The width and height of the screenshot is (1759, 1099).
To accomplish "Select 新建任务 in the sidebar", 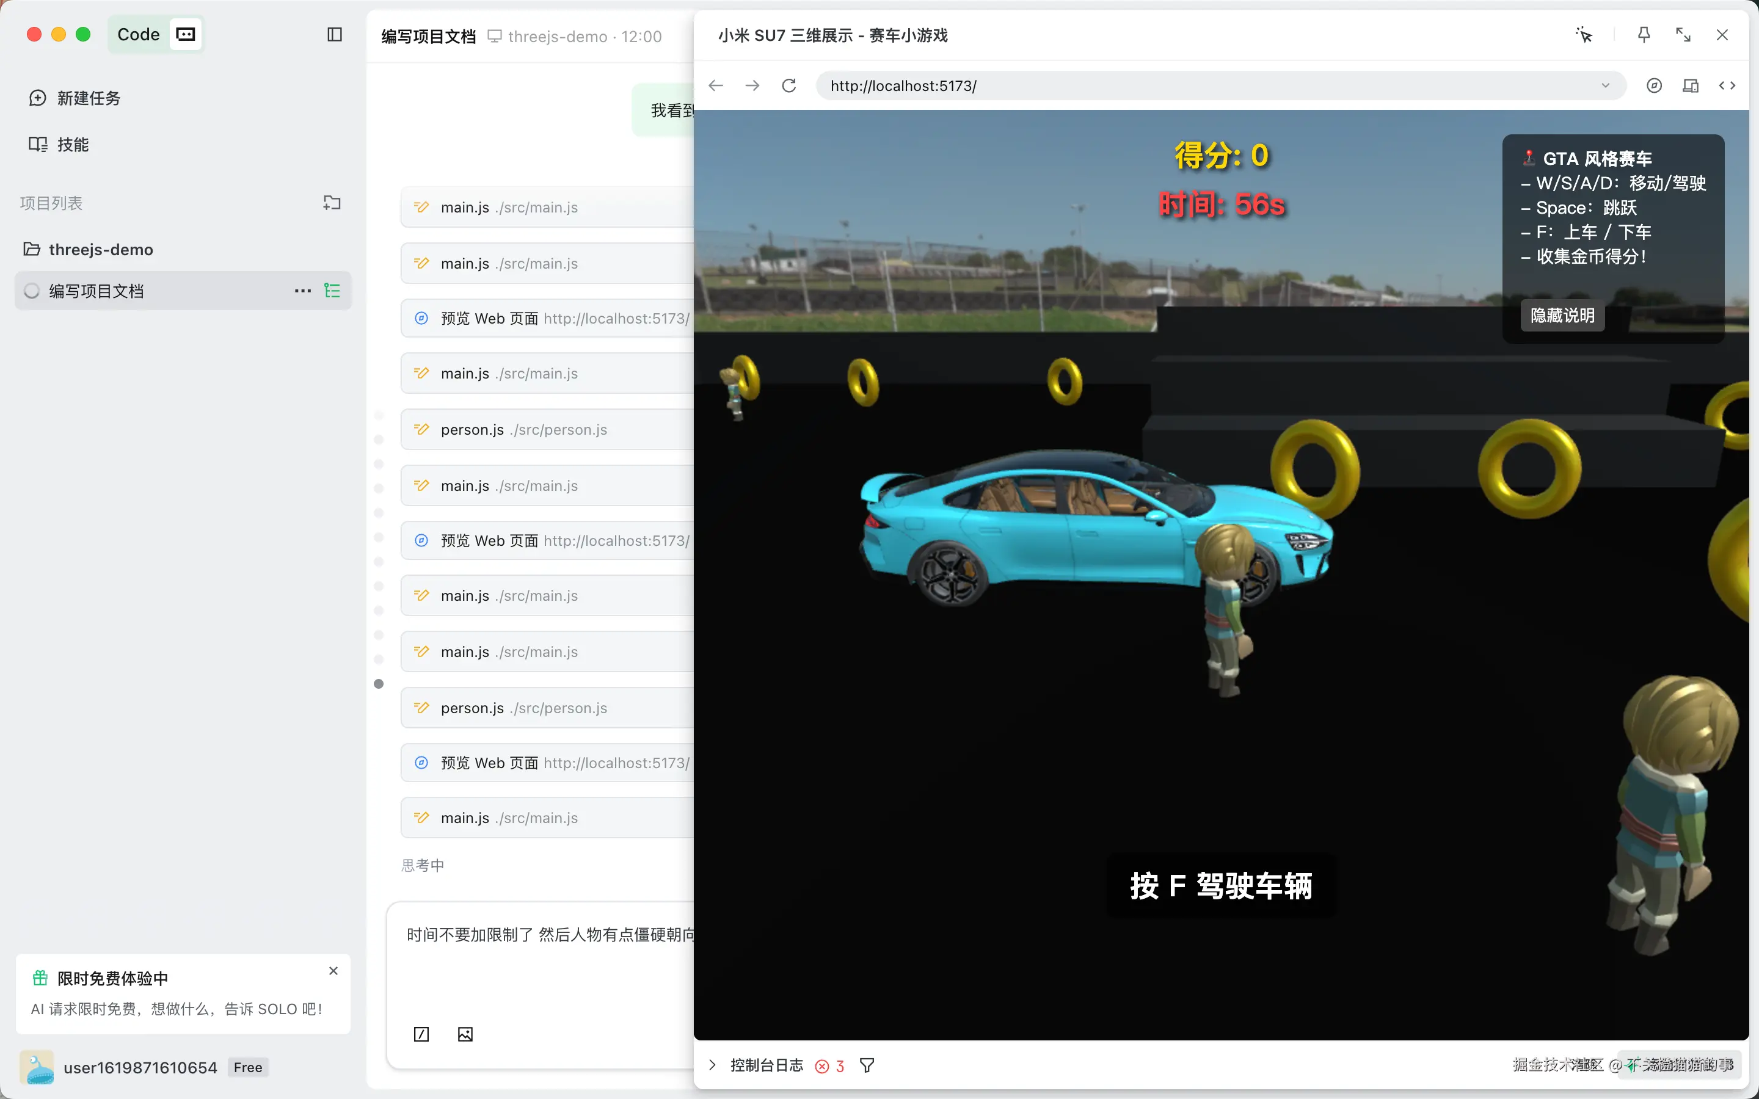I will point(87,98).
